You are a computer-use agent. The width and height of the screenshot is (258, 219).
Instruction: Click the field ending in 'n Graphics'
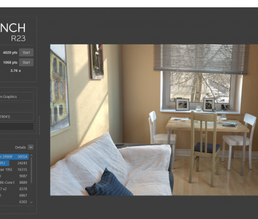click(17, 97)
